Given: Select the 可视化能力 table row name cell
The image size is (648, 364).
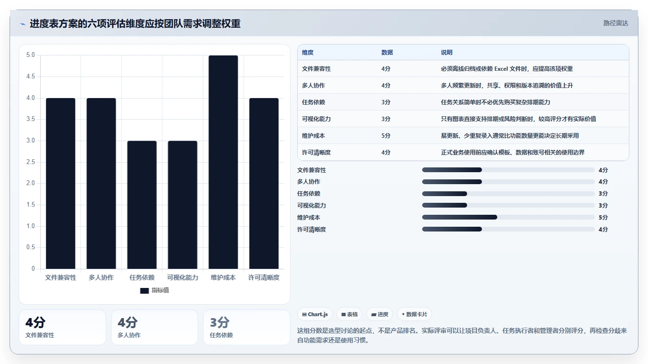Looking at the screenshot, I should point(316,119).
